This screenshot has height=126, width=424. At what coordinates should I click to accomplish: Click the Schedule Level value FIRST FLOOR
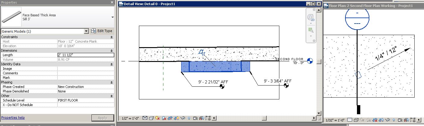coord(86,100)
